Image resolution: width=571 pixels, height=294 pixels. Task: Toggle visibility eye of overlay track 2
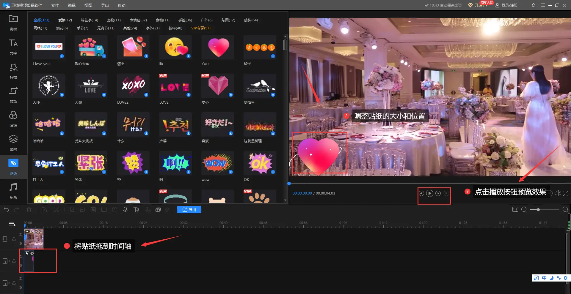(x=21, y=279)
